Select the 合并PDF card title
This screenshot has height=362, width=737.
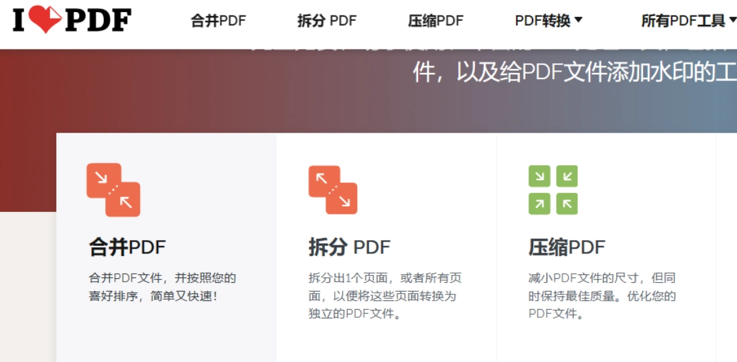(127, 247)
